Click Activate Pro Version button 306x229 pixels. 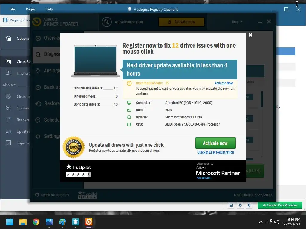280,205
